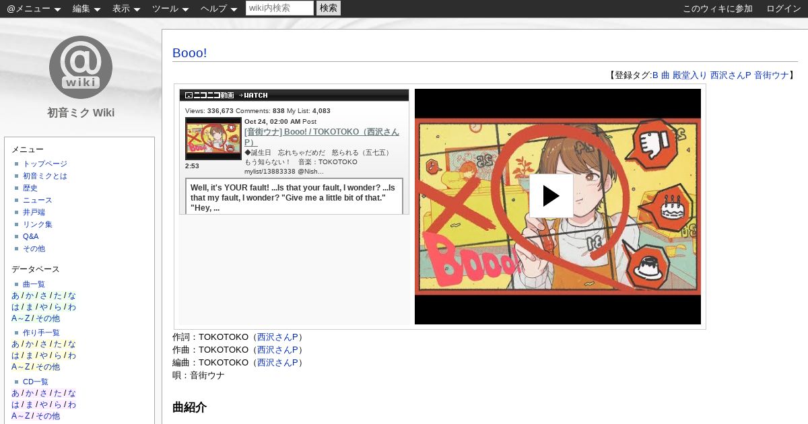This screenshot has height=424, width=808.
Task: Click わ in the 曲一覧 index
Action: [72, 307]
